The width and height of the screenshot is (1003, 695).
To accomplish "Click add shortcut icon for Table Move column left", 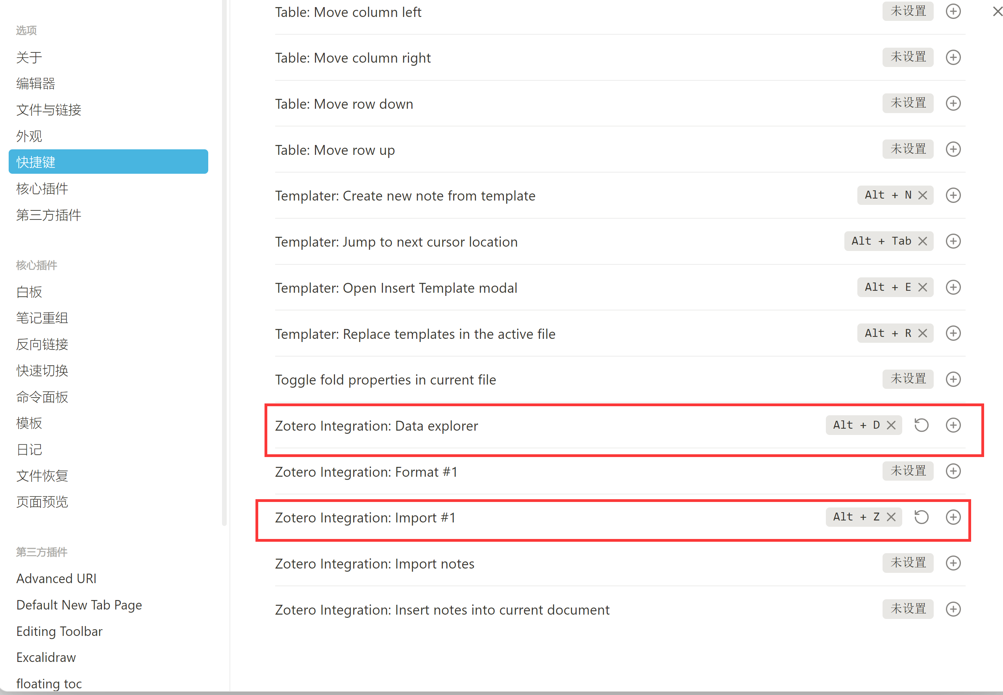I will [x=954, y=11].
